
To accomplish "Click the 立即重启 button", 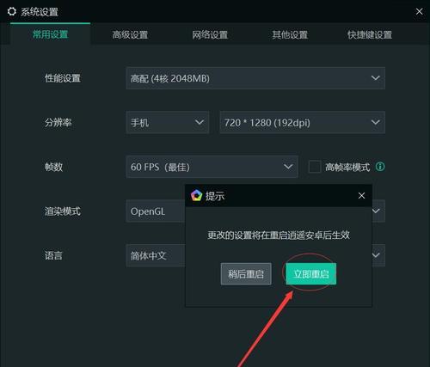I will coord(311,274).
